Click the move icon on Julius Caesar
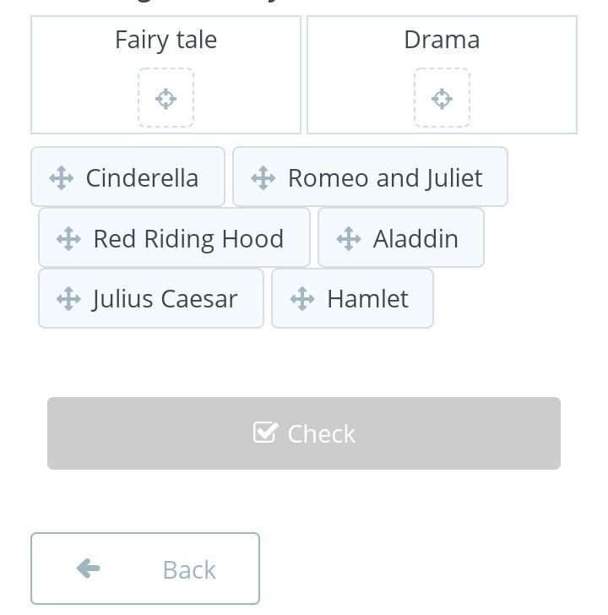The height and width of the screenshot is (615, 608). tap(68, 298)
